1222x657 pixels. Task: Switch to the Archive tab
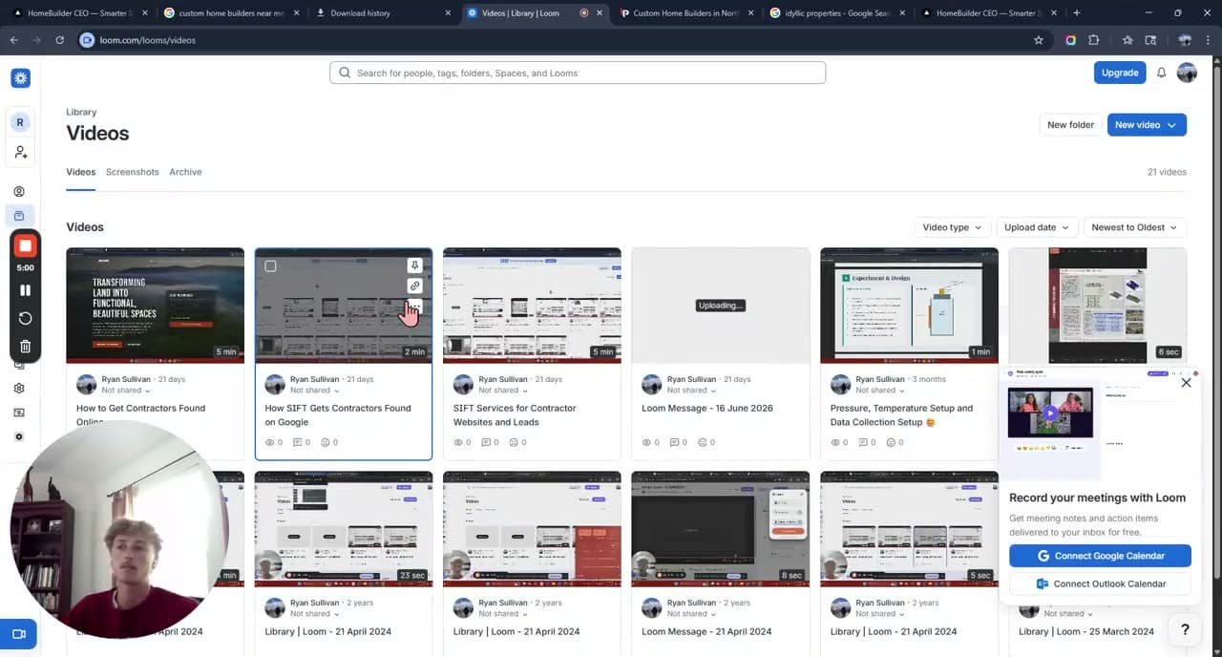coord(185,172)
